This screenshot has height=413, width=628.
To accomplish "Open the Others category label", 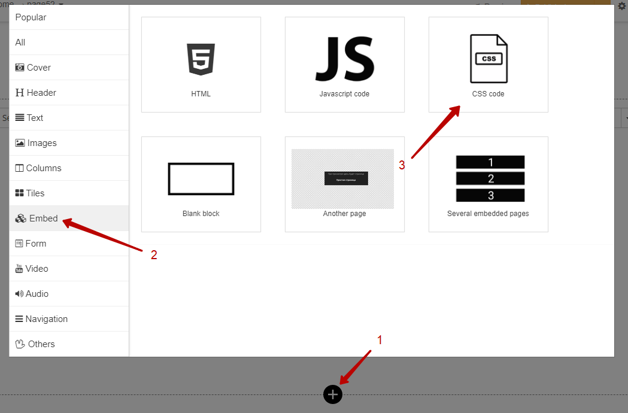I will pos(42,344).
